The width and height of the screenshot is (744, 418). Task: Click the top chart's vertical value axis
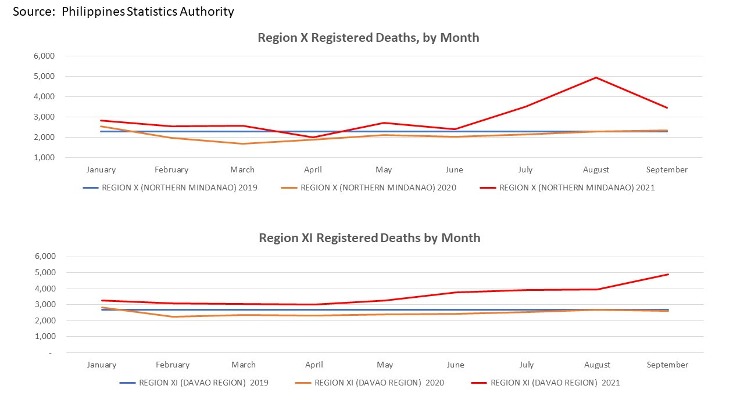[x=46, y=106]
